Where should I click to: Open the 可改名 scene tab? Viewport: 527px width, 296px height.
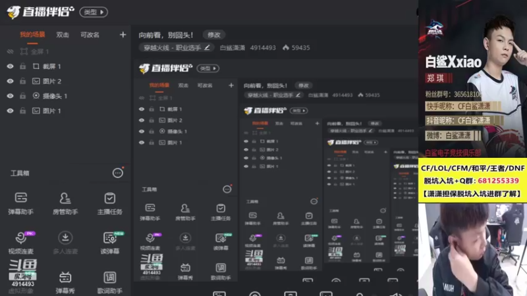tap(90, 35)
